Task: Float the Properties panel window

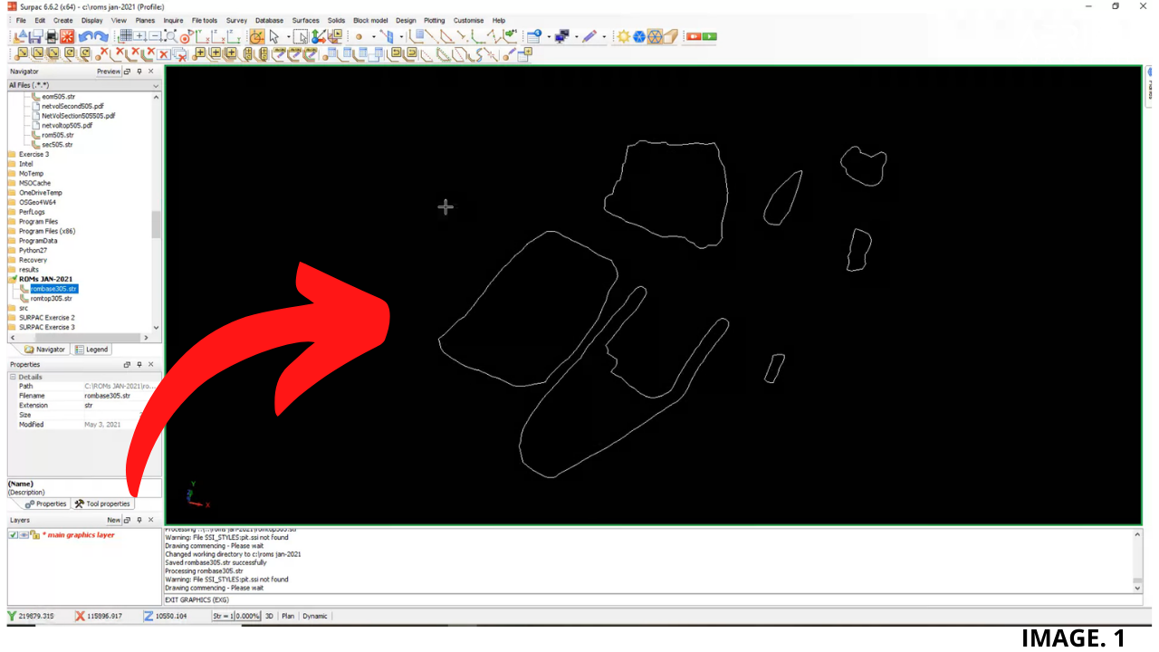Action: coord(127,365)
